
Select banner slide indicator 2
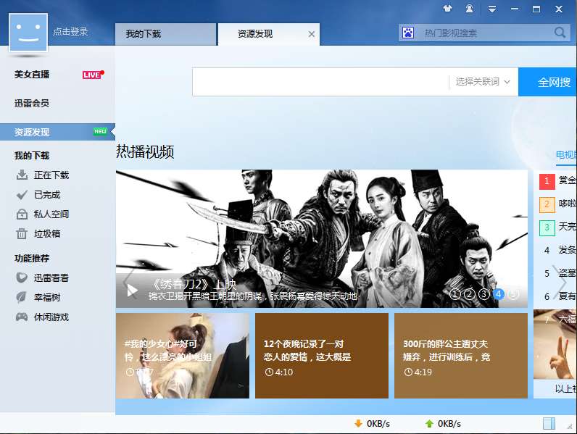tap(469, 294)
